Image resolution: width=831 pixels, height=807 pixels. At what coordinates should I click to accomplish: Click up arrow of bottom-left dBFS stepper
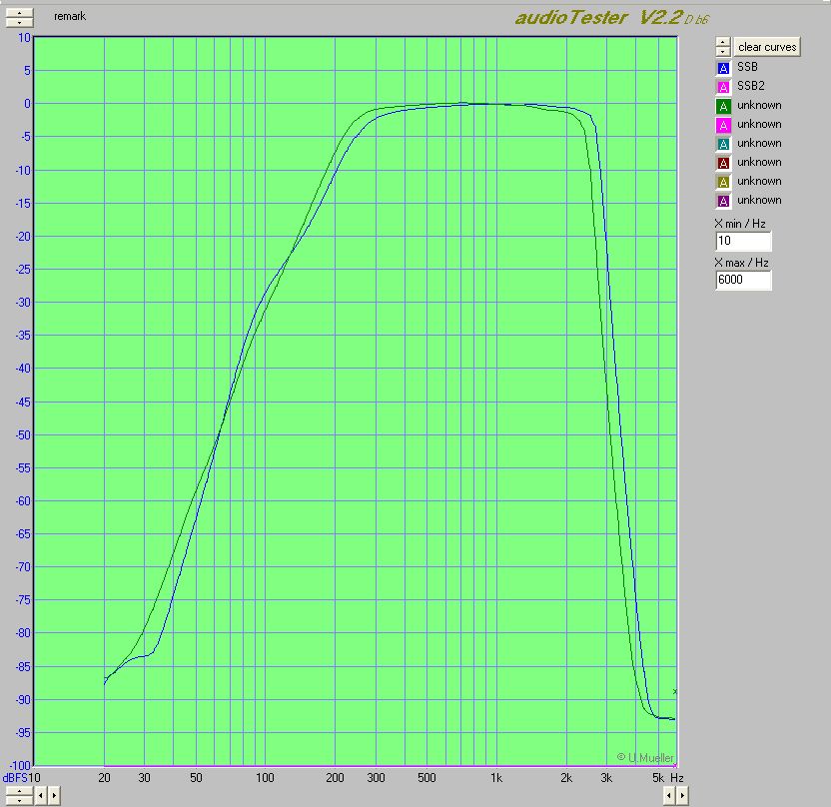(18, 790)
